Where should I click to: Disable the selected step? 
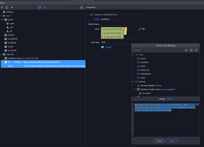39,7
